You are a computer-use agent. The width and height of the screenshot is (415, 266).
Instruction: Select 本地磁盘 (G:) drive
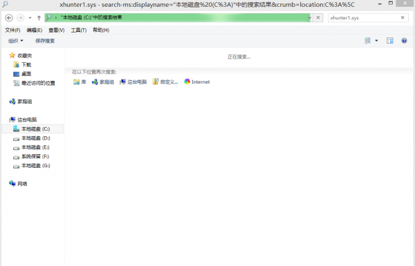click(32, 166)
